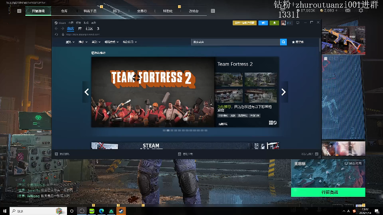Show hidden system tray icons
Screen dimensions: 383x215
pos(344,211)
